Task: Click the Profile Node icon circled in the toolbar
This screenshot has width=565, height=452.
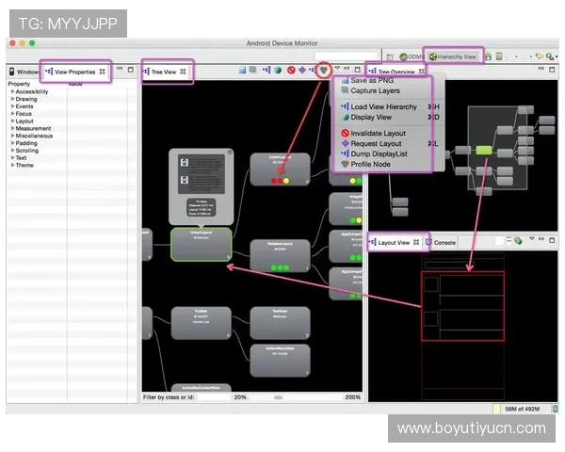Action: click(x=323, y=70)
